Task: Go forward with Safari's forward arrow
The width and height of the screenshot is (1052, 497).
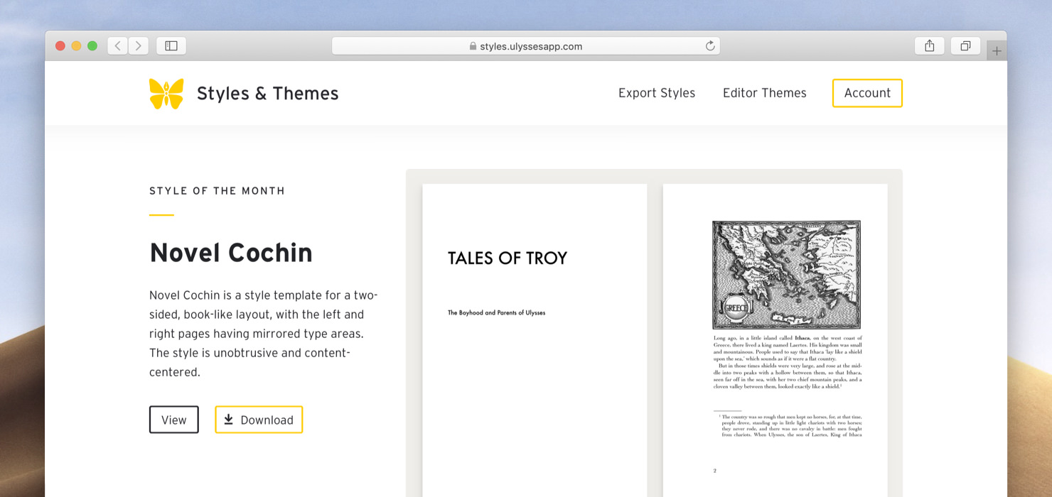Action: click(139, 46)
